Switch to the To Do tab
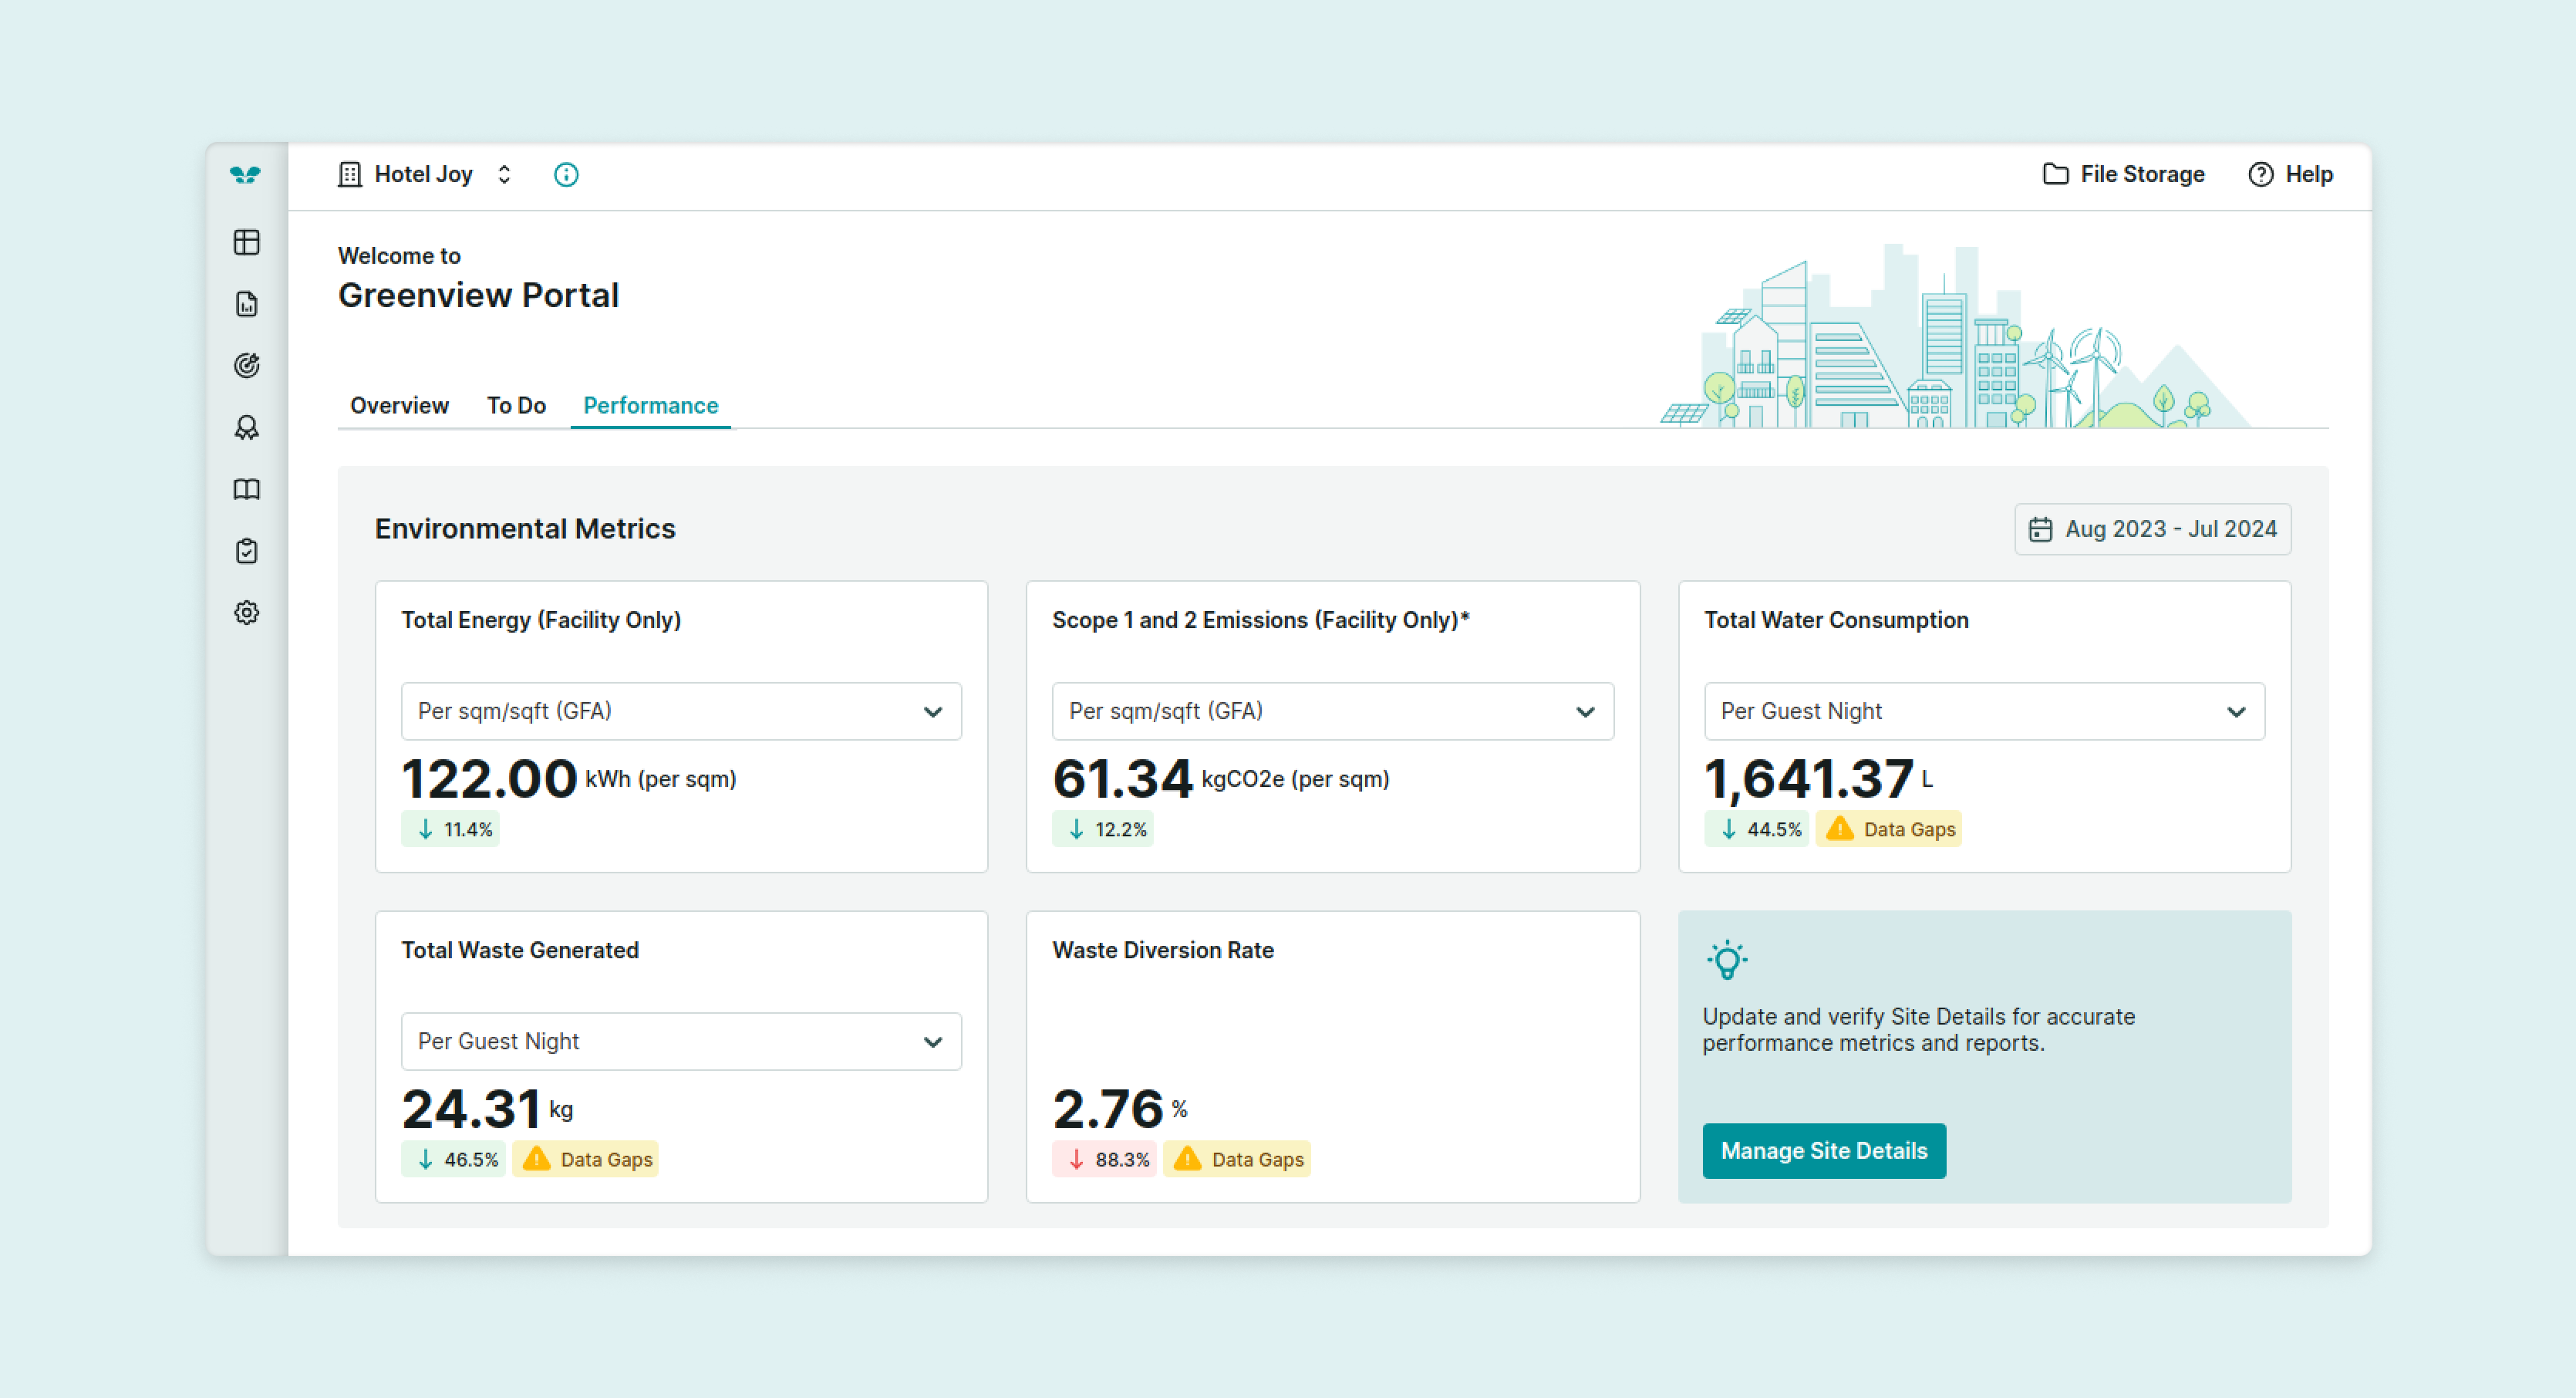The height and width of the screenshot is (1398, 2576). click(516, 405)
